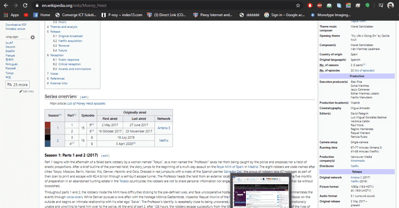Click the black Season 2 Part 3 color cell
The height and width of the screenshot is (208, 399).
point(47,137)
